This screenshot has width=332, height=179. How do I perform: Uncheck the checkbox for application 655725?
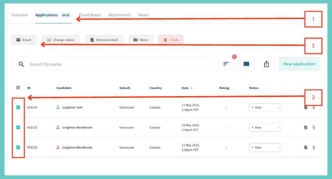coord(18,127)
